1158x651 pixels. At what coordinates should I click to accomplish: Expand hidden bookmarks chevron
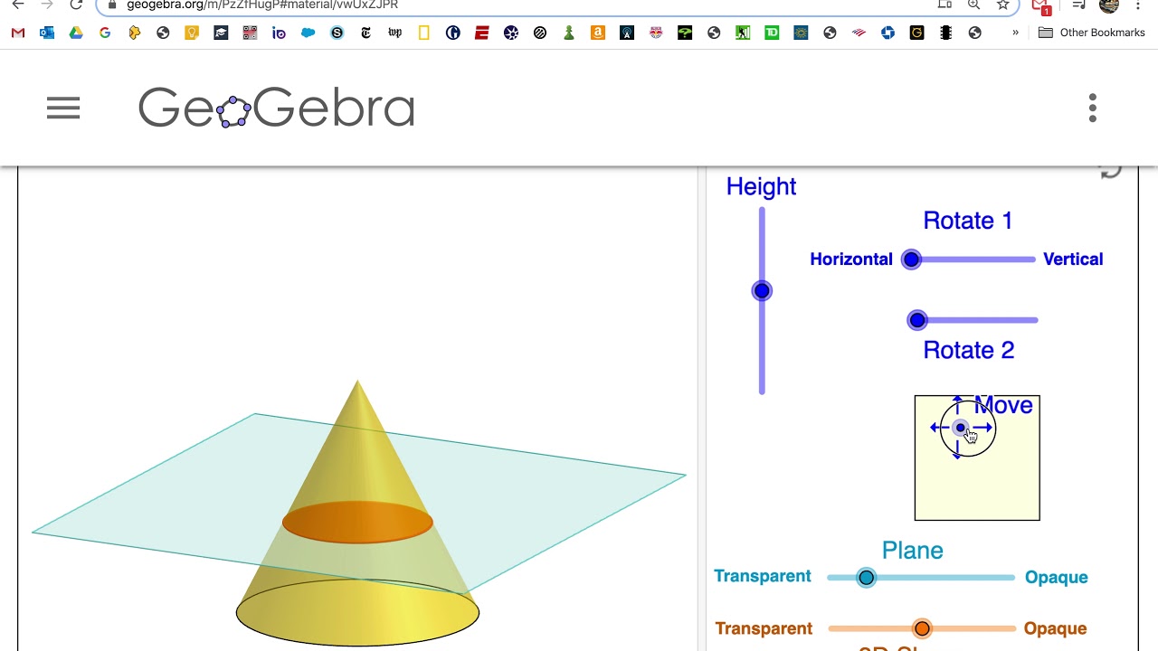(1015, 33)
